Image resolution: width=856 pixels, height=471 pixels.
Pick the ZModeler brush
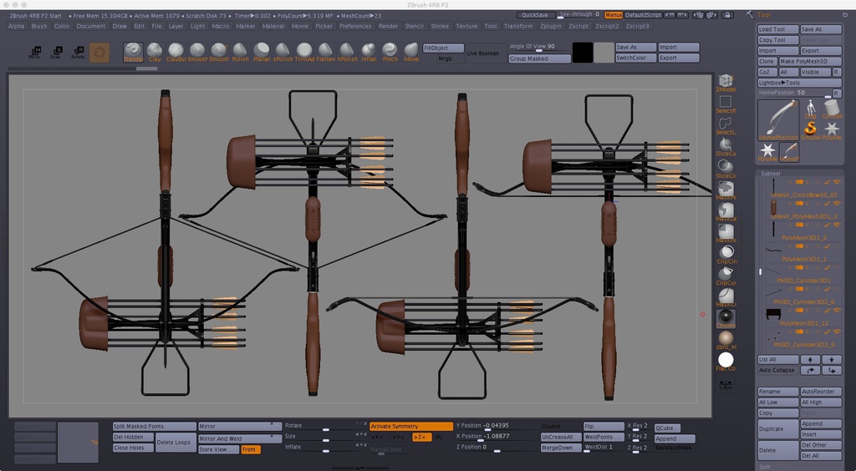coord(726,83)
